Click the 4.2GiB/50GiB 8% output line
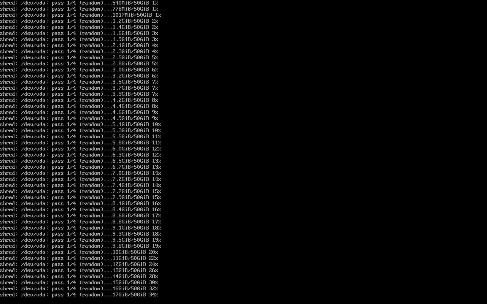 [79, 100]
